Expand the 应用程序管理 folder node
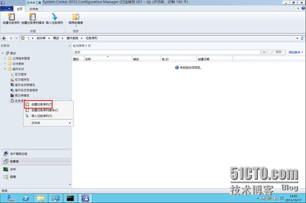The width and height of the screenshot is (306, 203). tap(5, 58)
